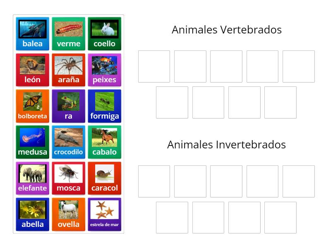Pick the ra frog card

69,106
